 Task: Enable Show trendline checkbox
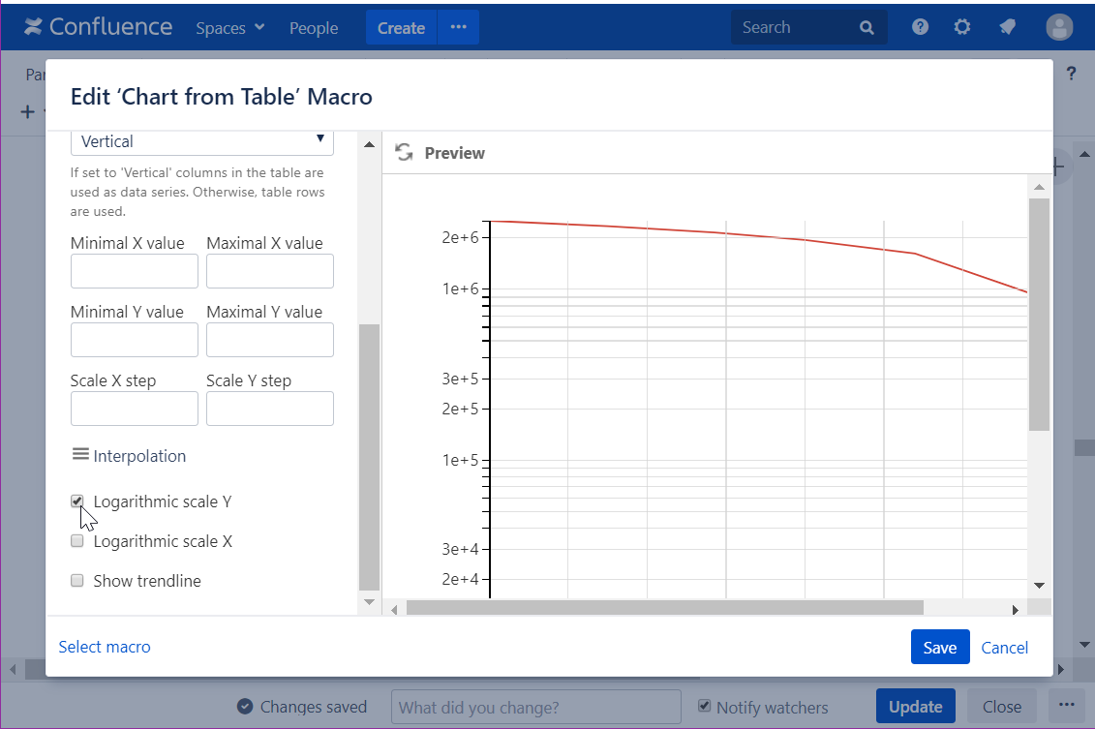[x=77, y=581]
